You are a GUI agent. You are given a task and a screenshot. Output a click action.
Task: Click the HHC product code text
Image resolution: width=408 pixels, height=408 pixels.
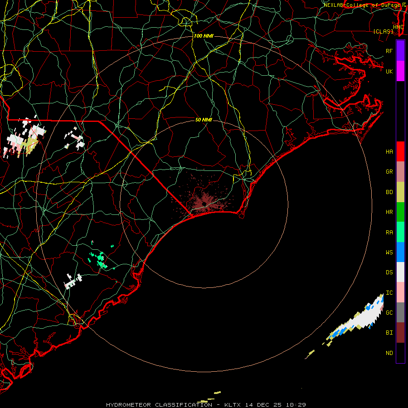coord(398,27)
